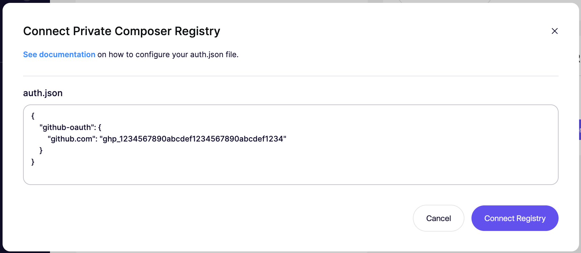Screen dimensions: 581x253
Task: Click the indented inner closing brace
Action: (x=41, y=150)
